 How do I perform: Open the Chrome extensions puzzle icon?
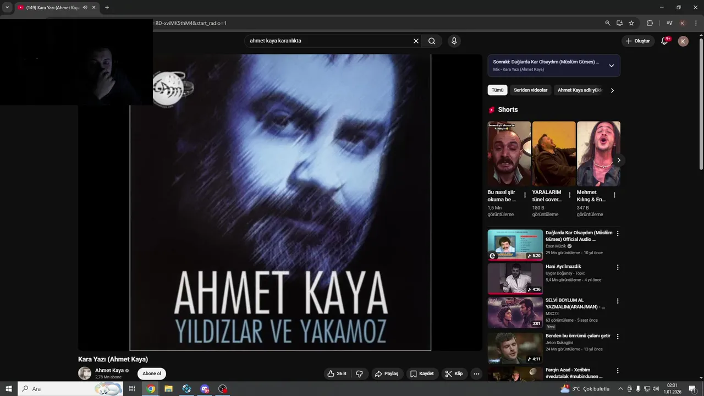click(650, 23)
